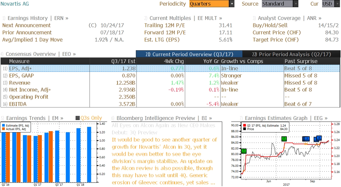This screenshot has width=341, height=187.
Task: Click the orange Actual EPS legend swatch
Action: pos(3,129)
